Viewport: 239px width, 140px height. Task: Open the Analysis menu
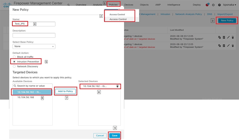point(97,5)
